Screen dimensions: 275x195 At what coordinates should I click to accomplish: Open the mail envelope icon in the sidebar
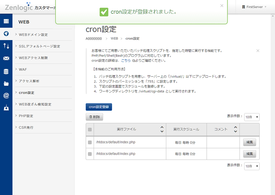click(x=6, y=58)
